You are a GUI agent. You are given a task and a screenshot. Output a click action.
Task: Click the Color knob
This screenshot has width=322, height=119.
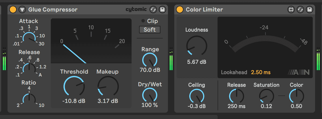pyautogui.click(x=297, y=96)
